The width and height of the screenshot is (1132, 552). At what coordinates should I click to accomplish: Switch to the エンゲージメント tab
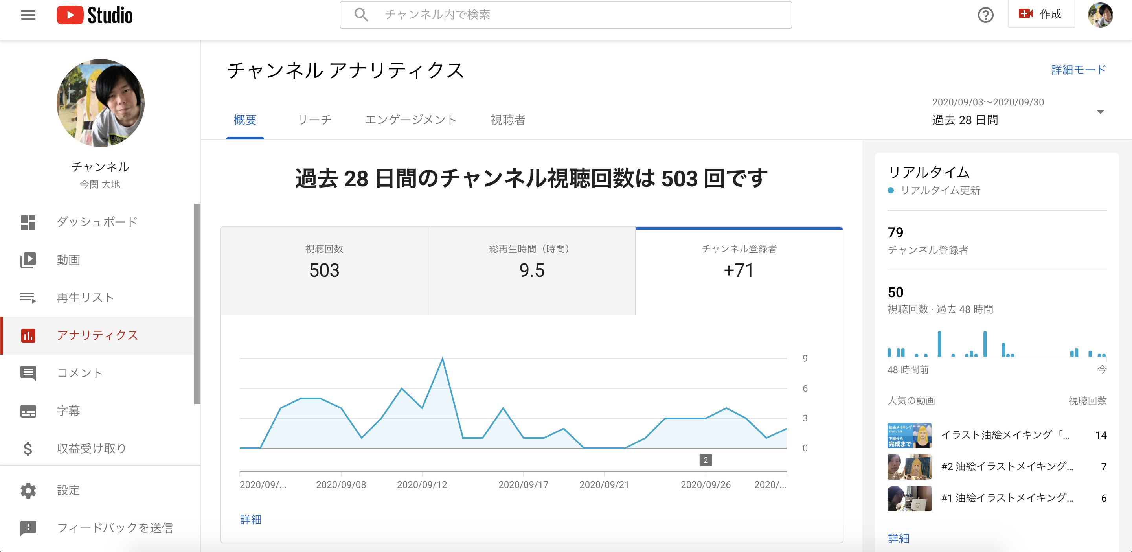point(411,120)
